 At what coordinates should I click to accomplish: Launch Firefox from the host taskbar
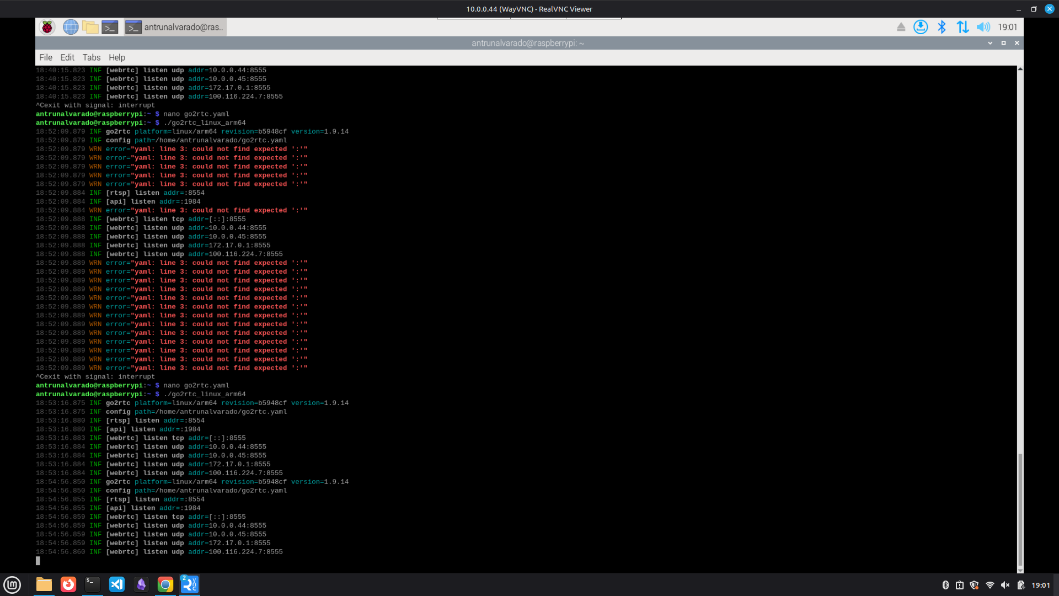[x=68, y=584]
